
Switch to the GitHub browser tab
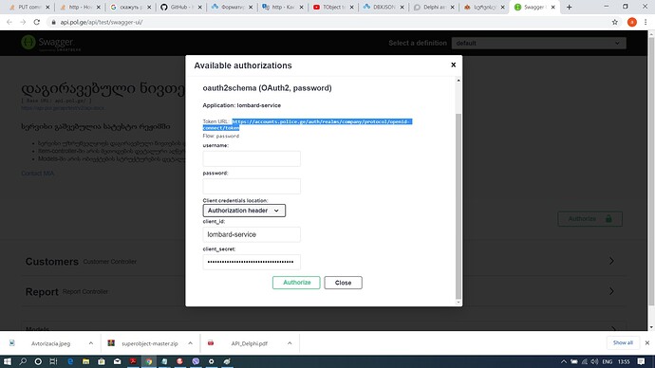(180, 7)
